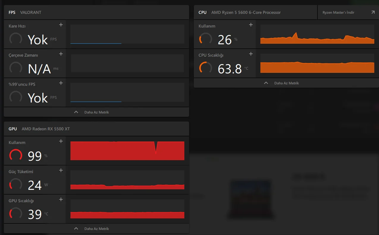Image resolution: width=379 pixels, height=235 pixels.
Task: Click the plus icon beside GPU Kullanım
Action: click(x=61, y=141)
